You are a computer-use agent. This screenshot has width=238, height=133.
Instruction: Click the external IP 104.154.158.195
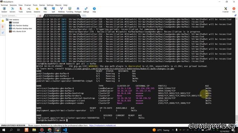(145, 88)
